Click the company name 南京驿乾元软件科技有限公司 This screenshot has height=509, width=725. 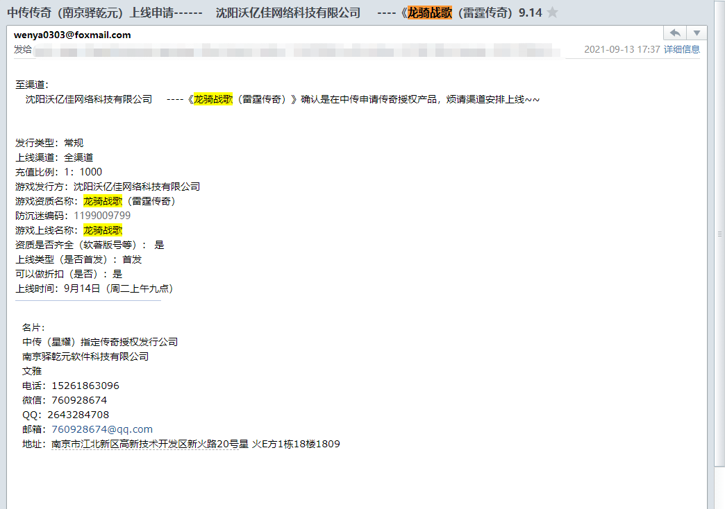pyautogui.click(x=85, y=356)
